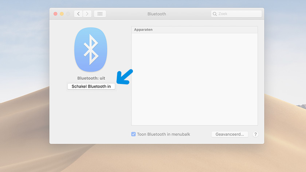306x172 pixels.
Task: Click the 'Bluetooth: uit' status label
Action: [91, 78]
